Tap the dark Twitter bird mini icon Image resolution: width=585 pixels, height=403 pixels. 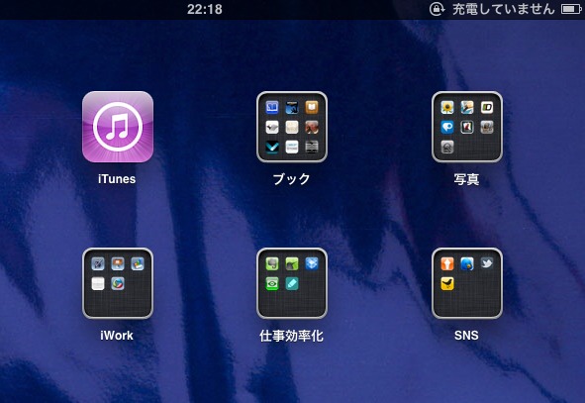click(487, 263)
